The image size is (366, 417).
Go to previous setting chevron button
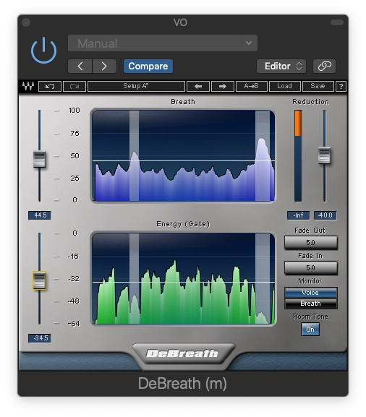[80, 66]
